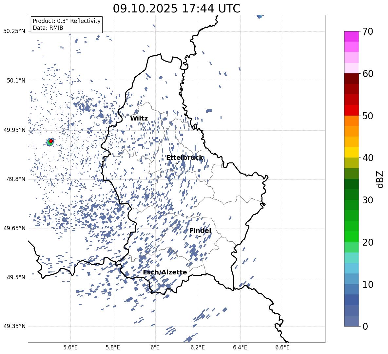The image size is (388, 354).
Task: Click the 30 tick label on colorbar
Action: point(368,200)
